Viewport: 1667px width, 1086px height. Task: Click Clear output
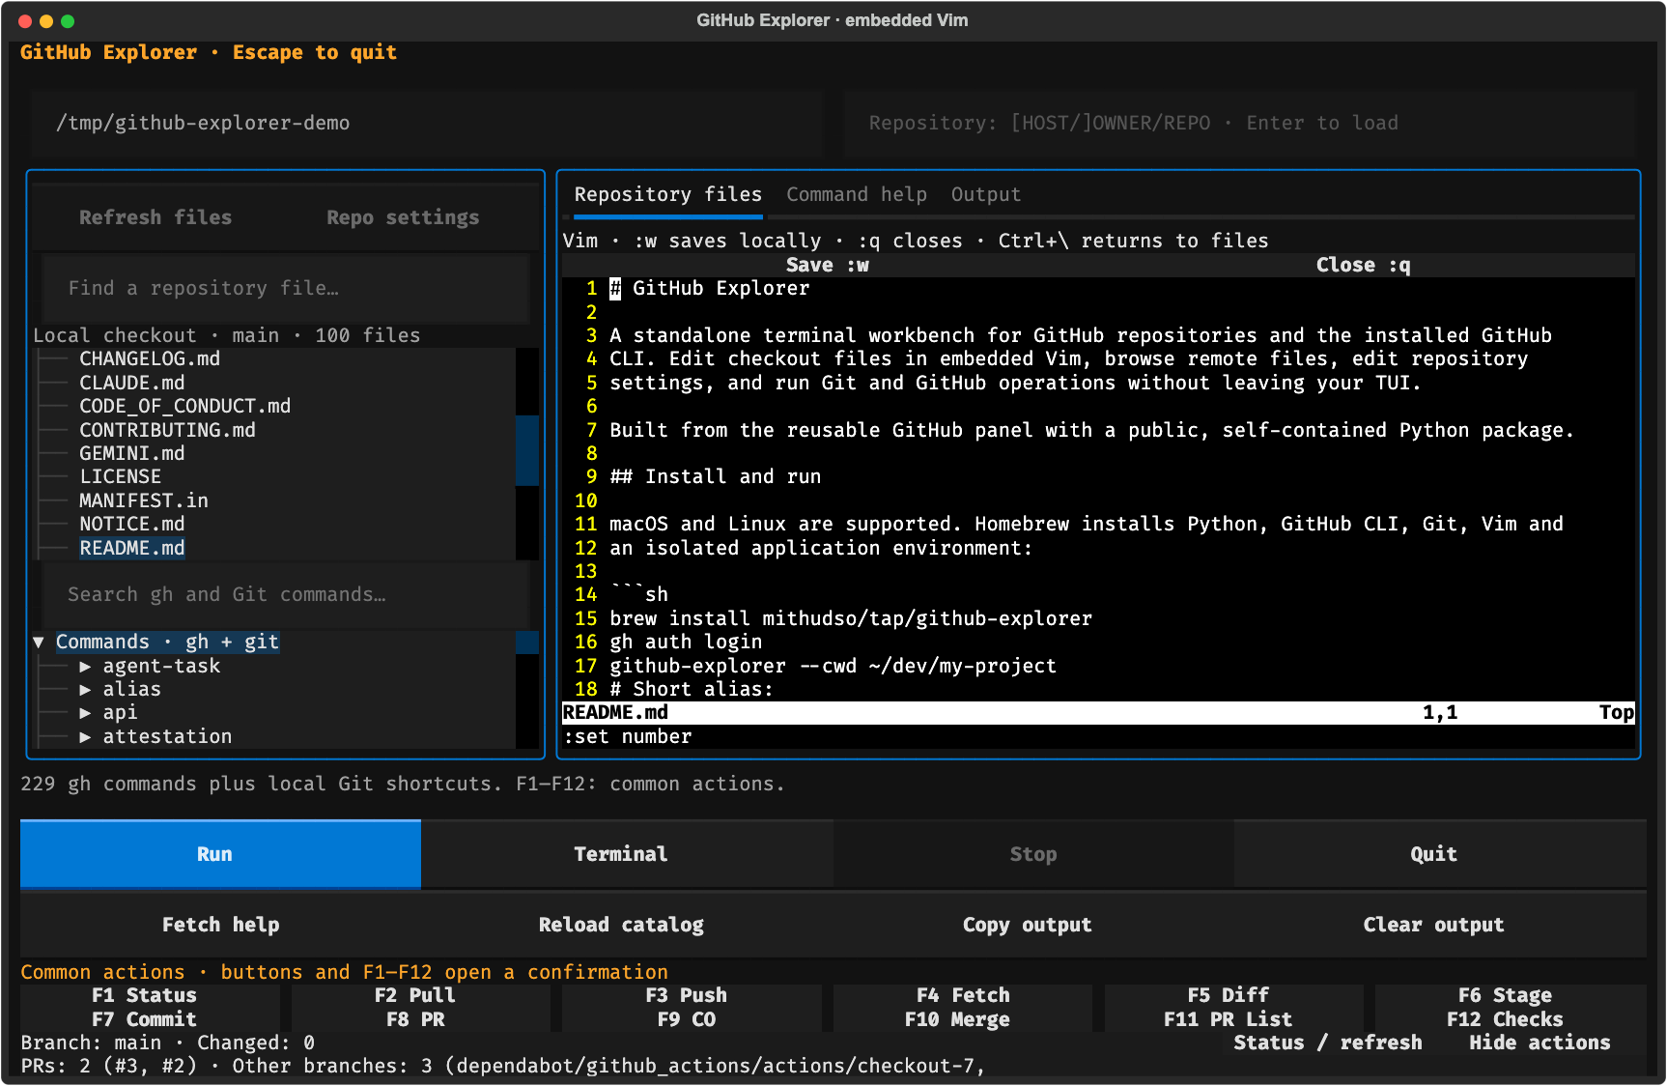coord(1434,925)
